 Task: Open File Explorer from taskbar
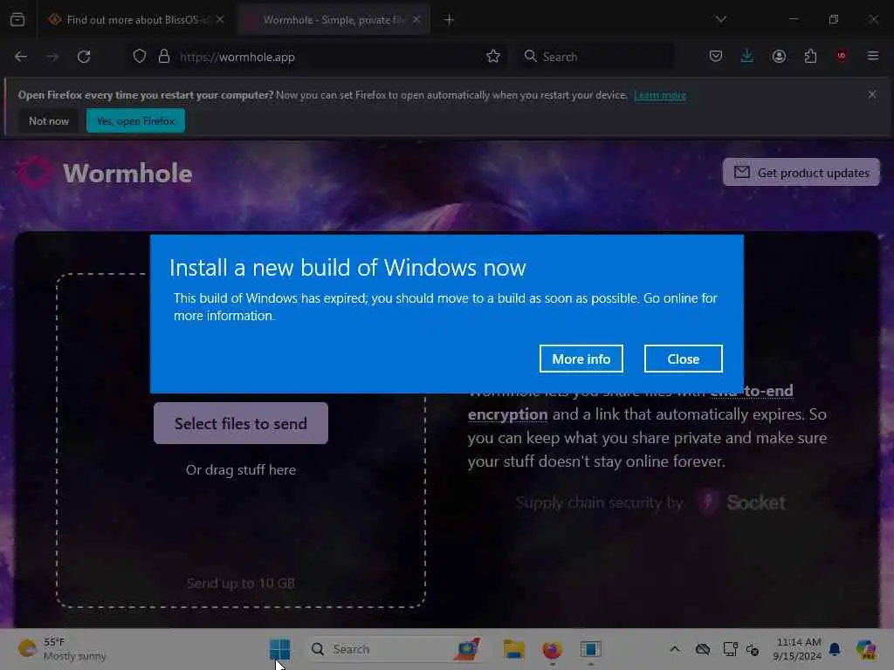(x=513, y=649)
